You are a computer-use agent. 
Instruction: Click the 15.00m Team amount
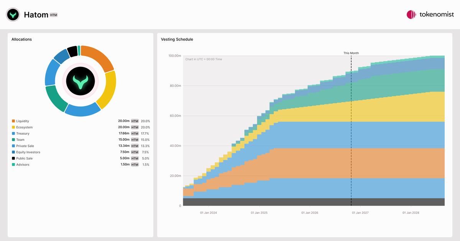coord(124,140)
